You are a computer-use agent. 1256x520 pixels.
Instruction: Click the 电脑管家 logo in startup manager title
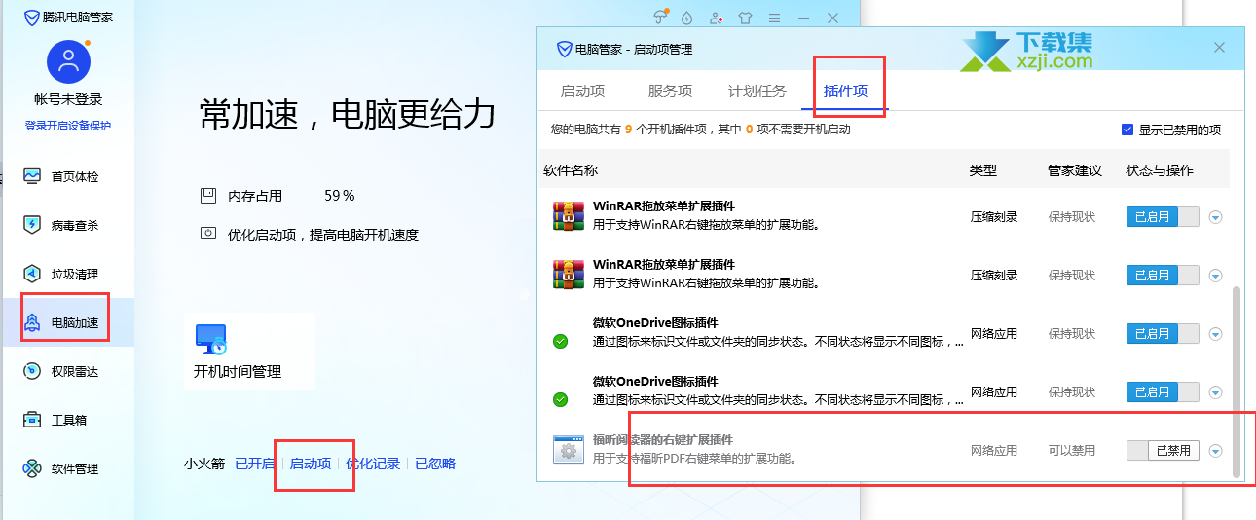(564, 49)
